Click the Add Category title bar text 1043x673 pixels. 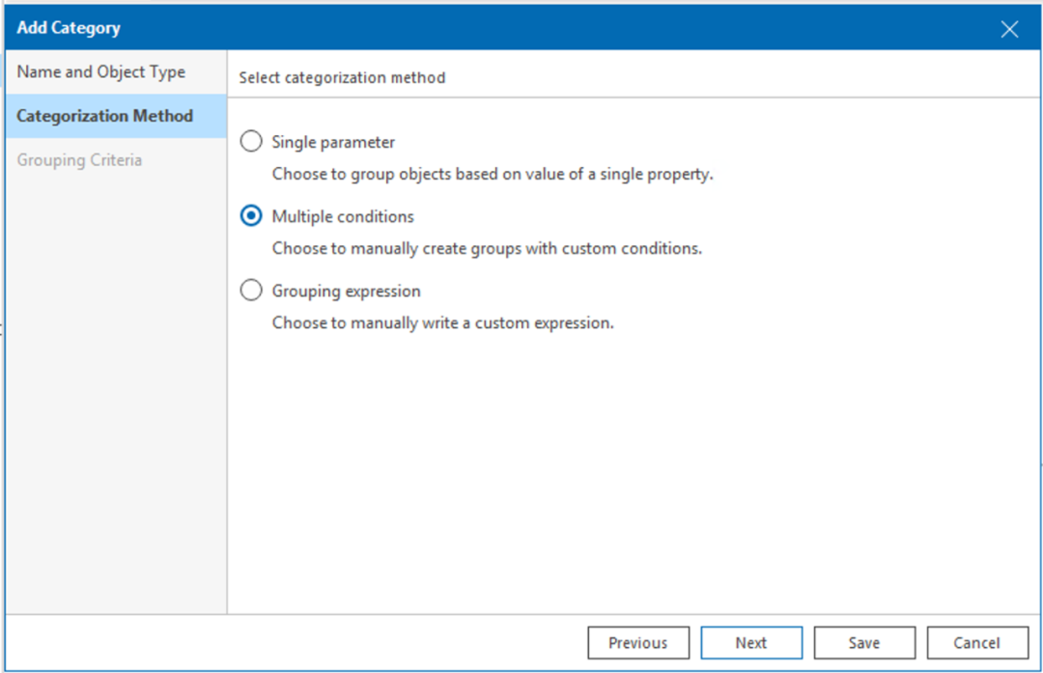[69, 28]
